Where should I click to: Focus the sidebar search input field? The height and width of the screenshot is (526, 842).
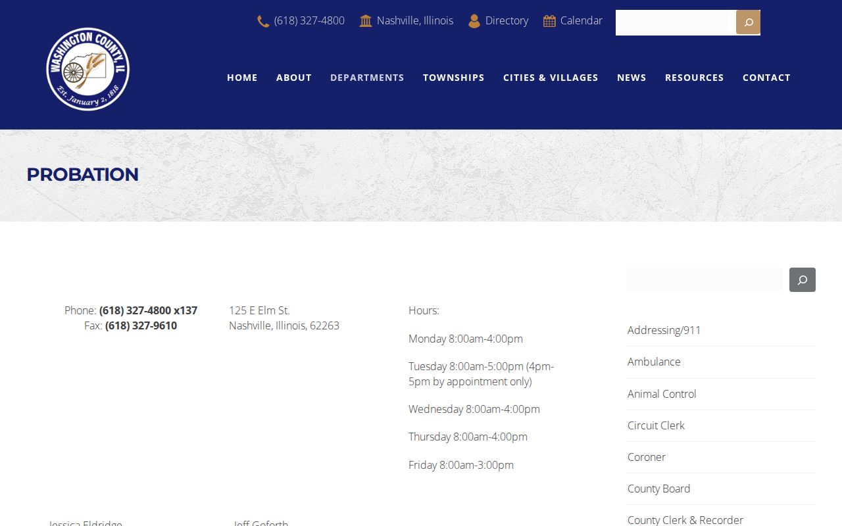point(705,279)
